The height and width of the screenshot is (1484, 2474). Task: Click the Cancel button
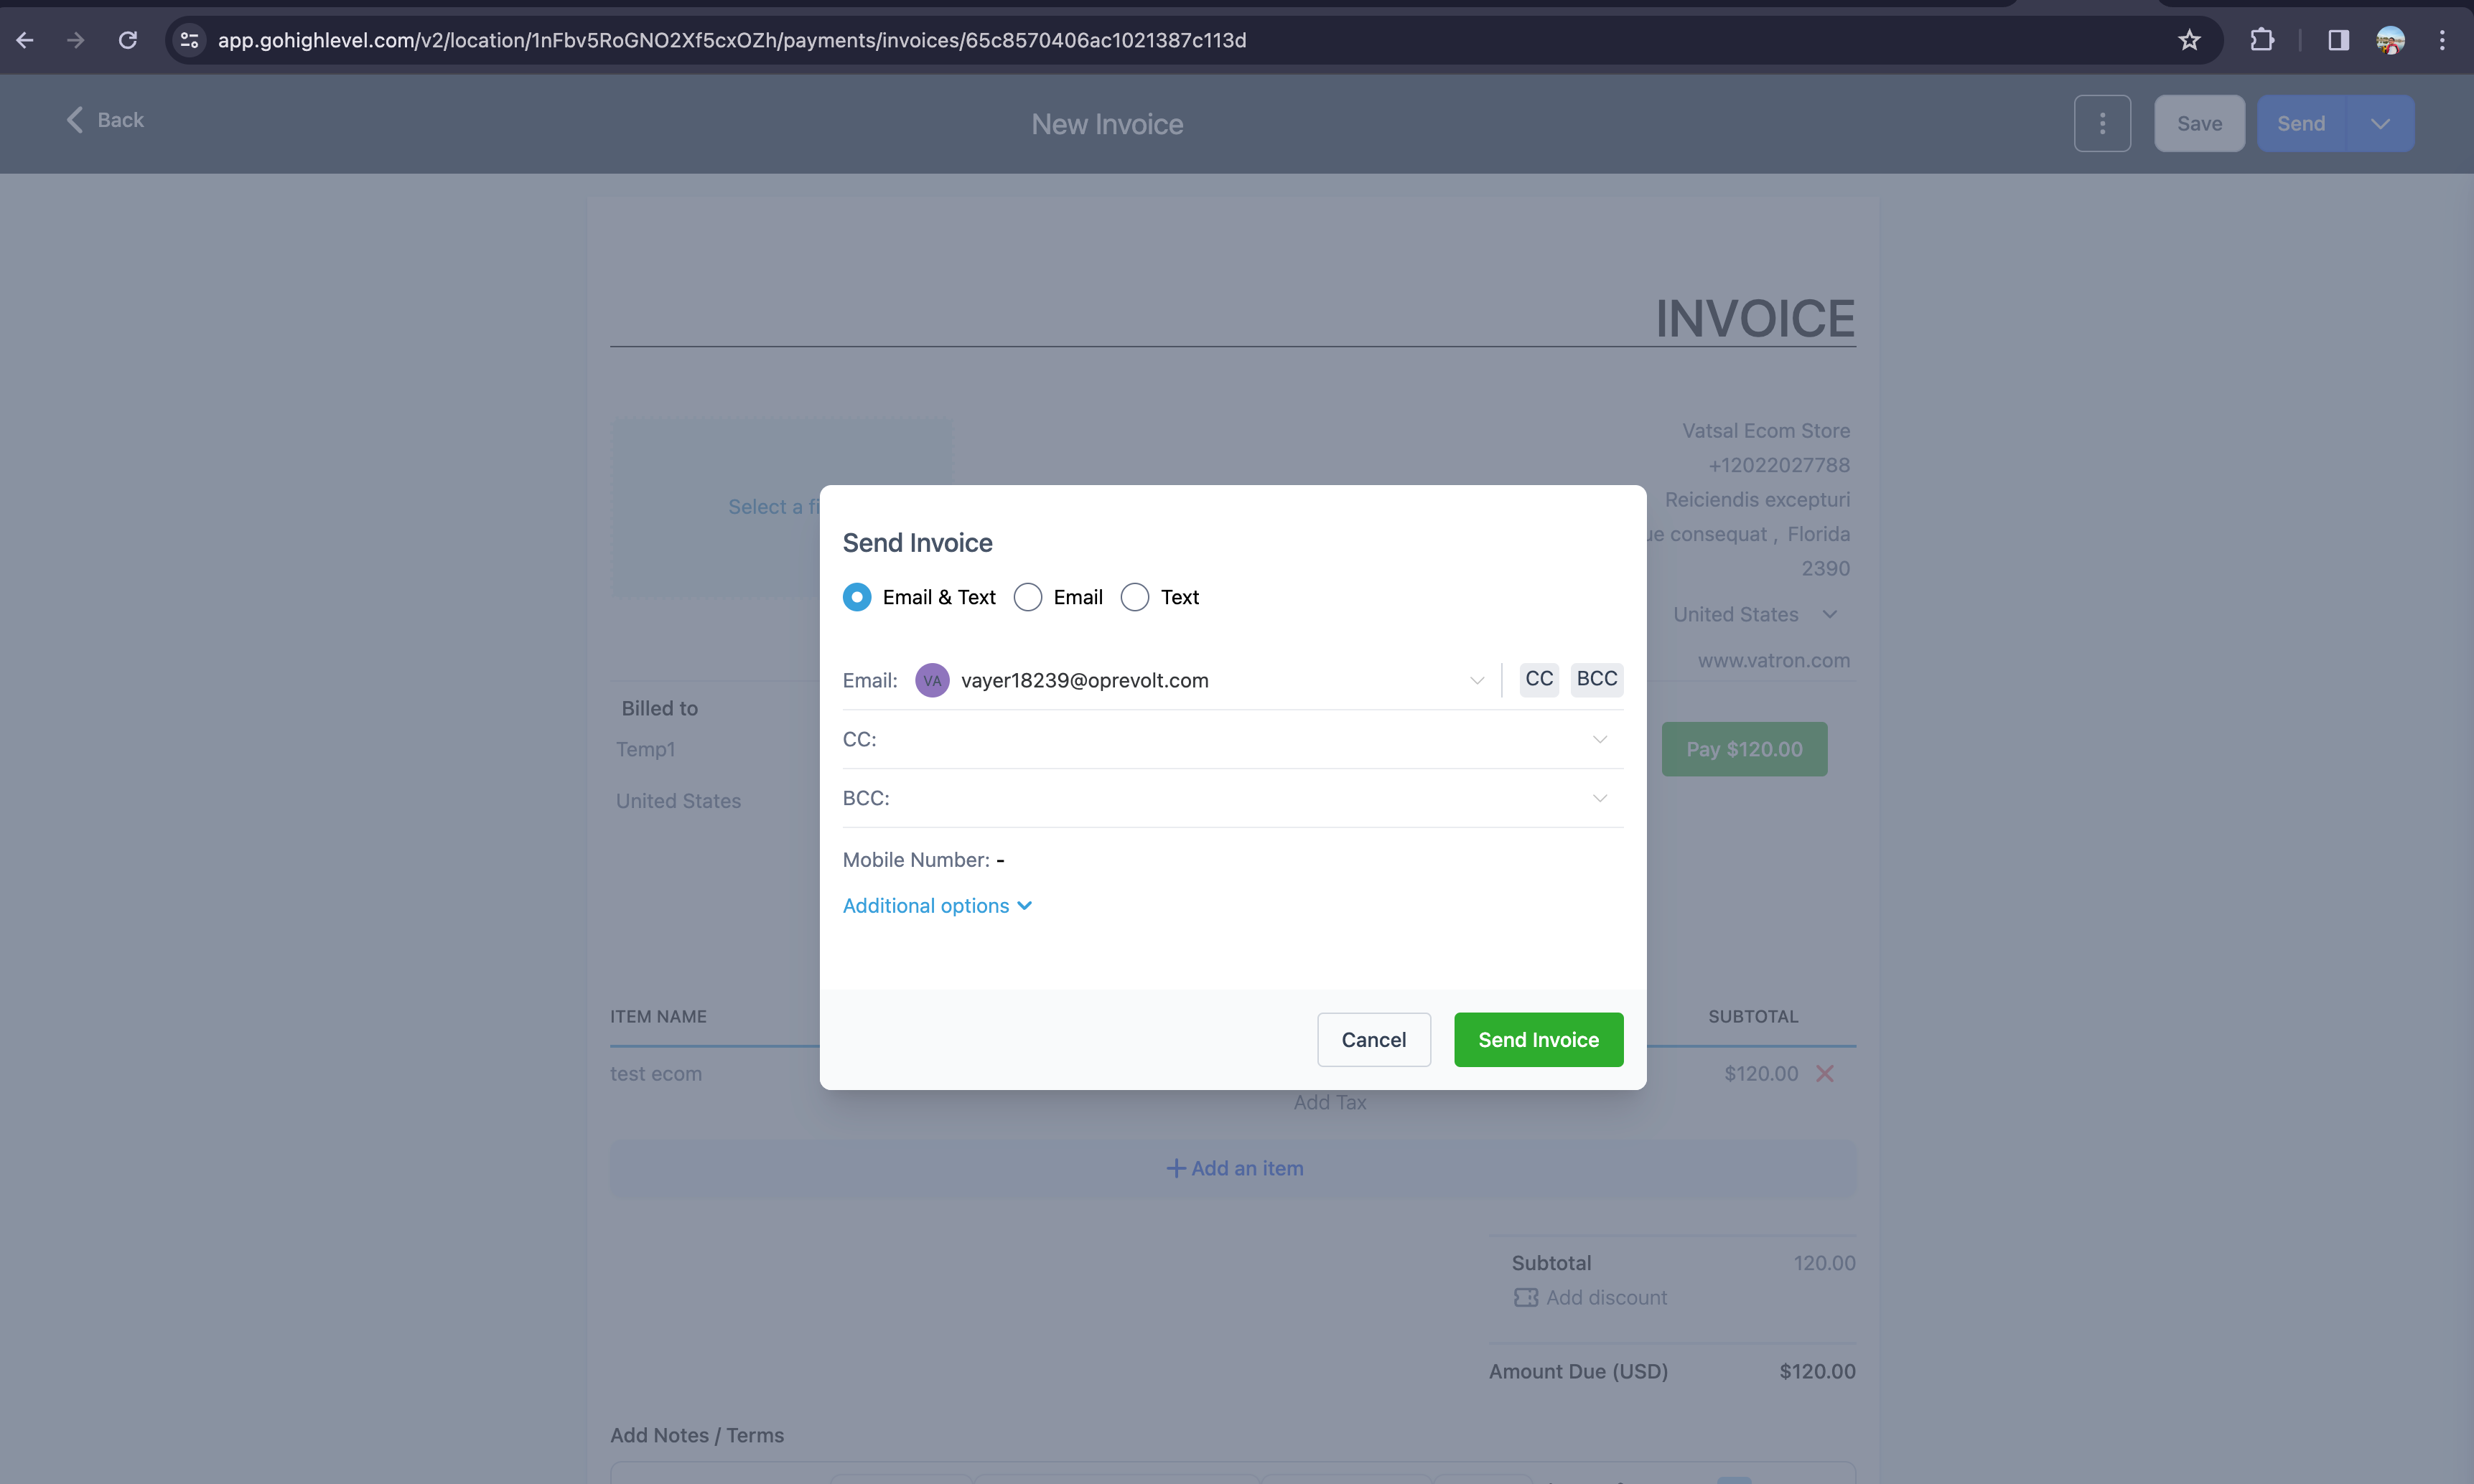point(1373,1039)
